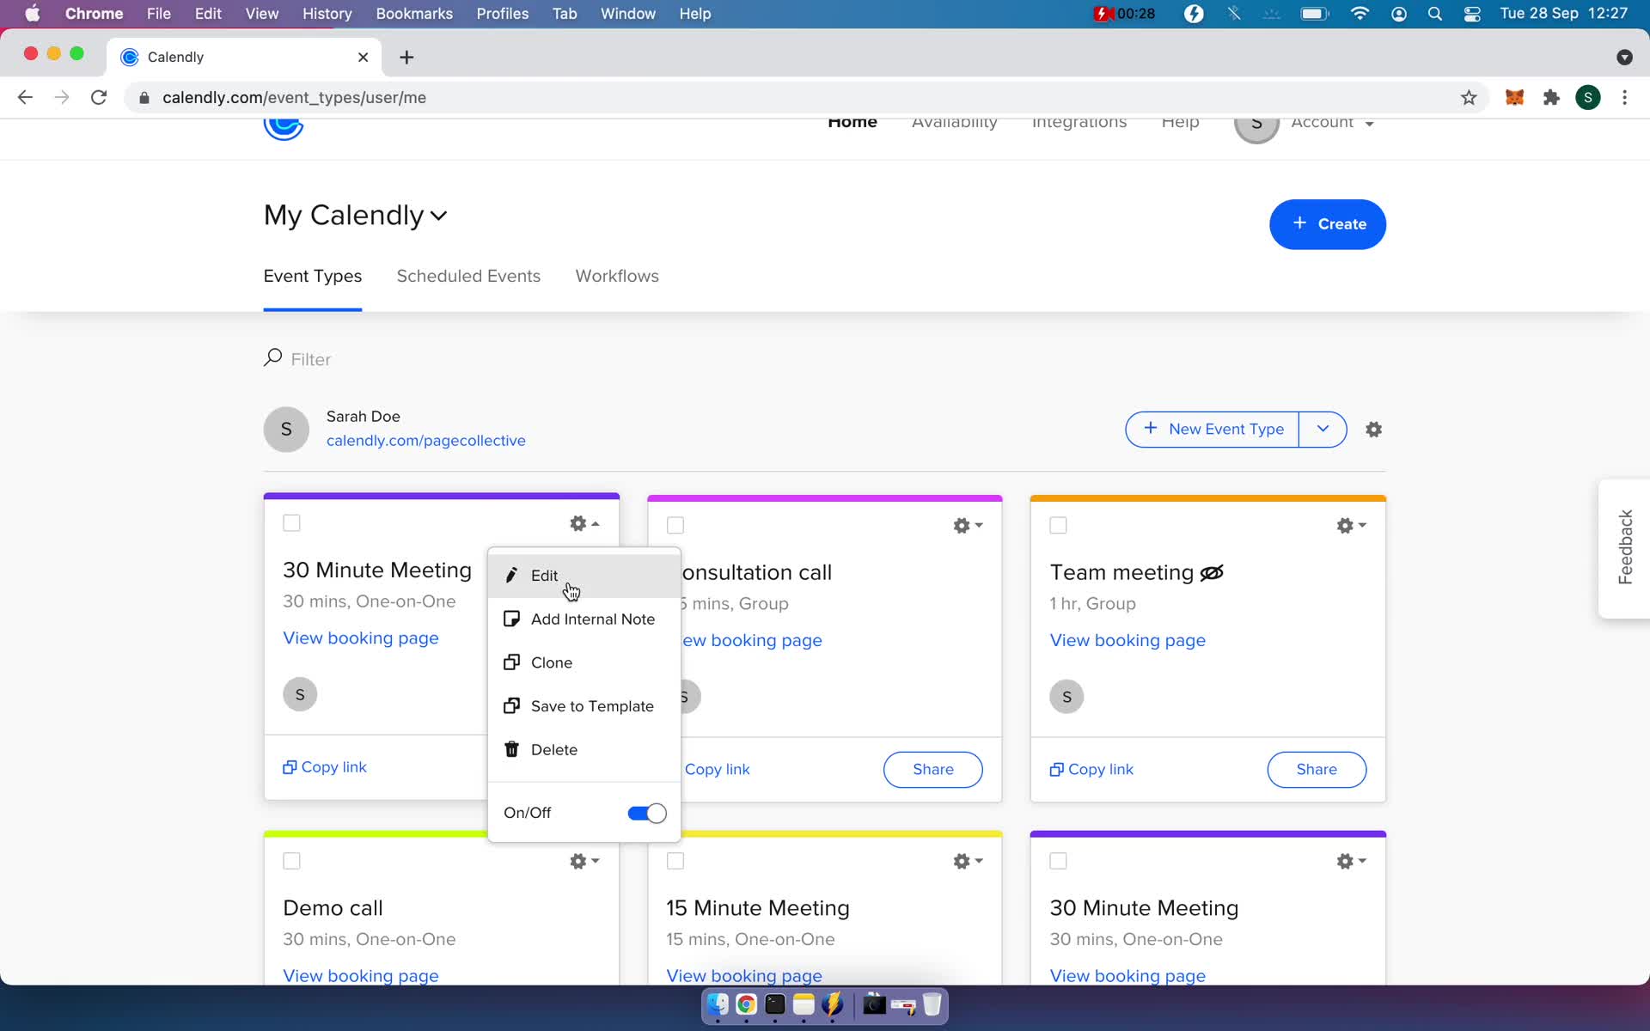Collapse the first 30 Minute Meeting gear menu
The height and width of the screenshot is (1031, 1650).
coord(584,523)
